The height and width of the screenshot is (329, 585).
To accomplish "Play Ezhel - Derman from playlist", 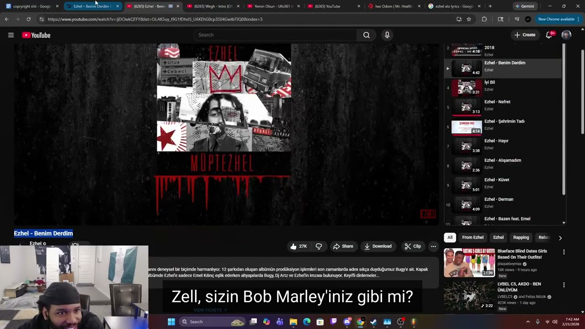I will [503, 205].
